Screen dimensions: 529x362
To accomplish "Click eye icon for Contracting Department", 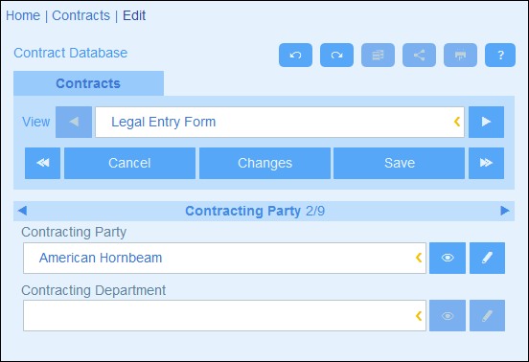I will 448,316.
